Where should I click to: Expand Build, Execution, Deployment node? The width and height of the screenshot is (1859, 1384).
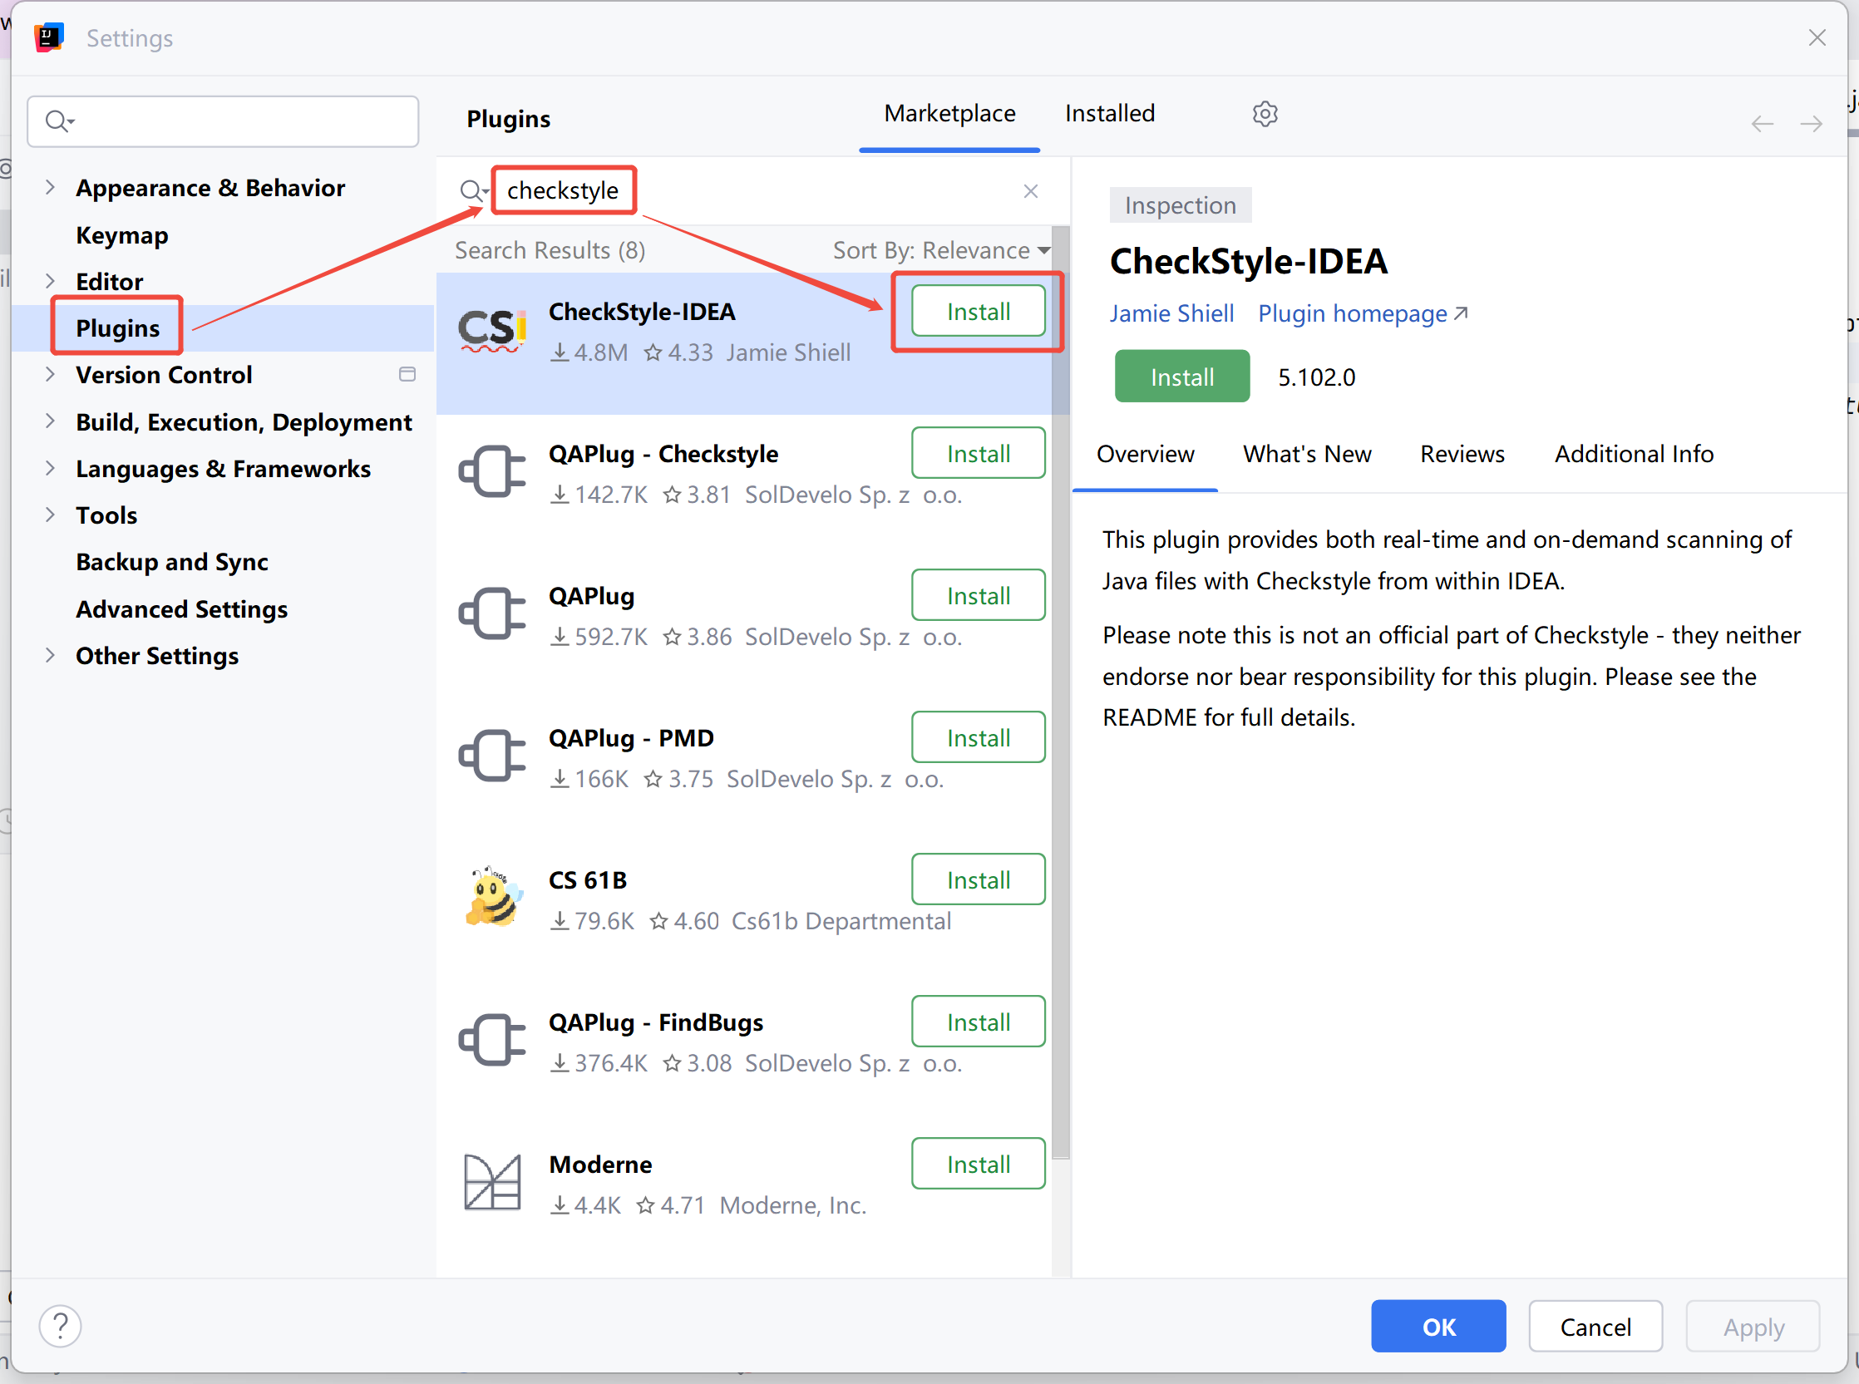click(x=50, y=421)
